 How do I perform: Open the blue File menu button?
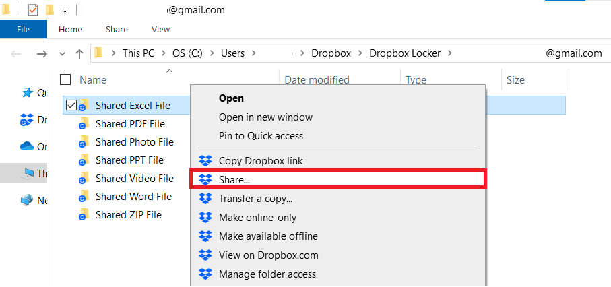pos(23,30)
